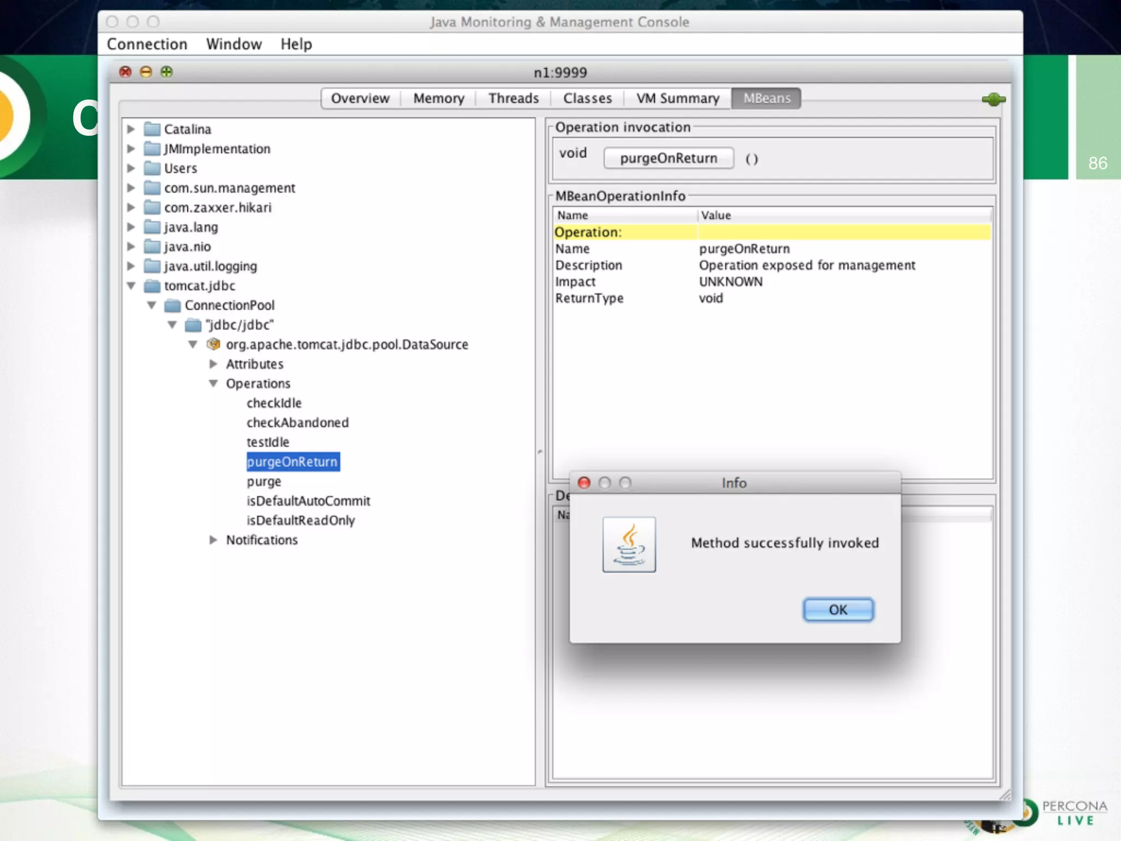1121x841 pixels.
Task: Open the Help menu
Action: (x=296, y=44)
